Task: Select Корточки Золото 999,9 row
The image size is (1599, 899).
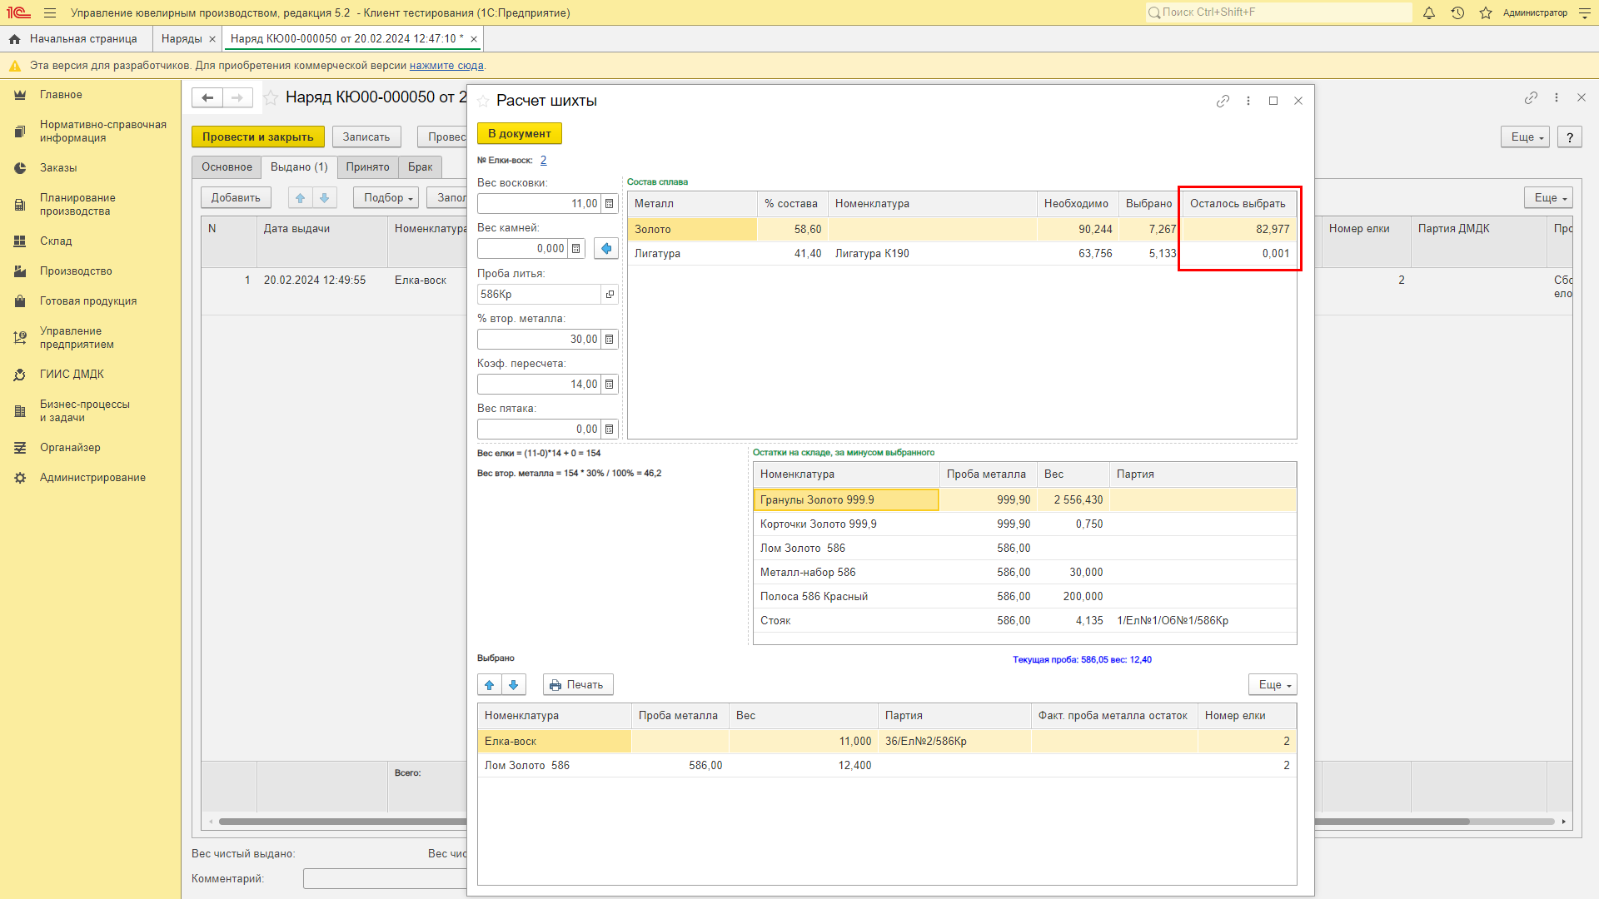Action: pos(1024,524)
